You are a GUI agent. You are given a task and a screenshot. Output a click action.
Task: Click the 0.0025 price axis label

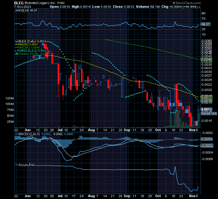click(x=207, y=80)
